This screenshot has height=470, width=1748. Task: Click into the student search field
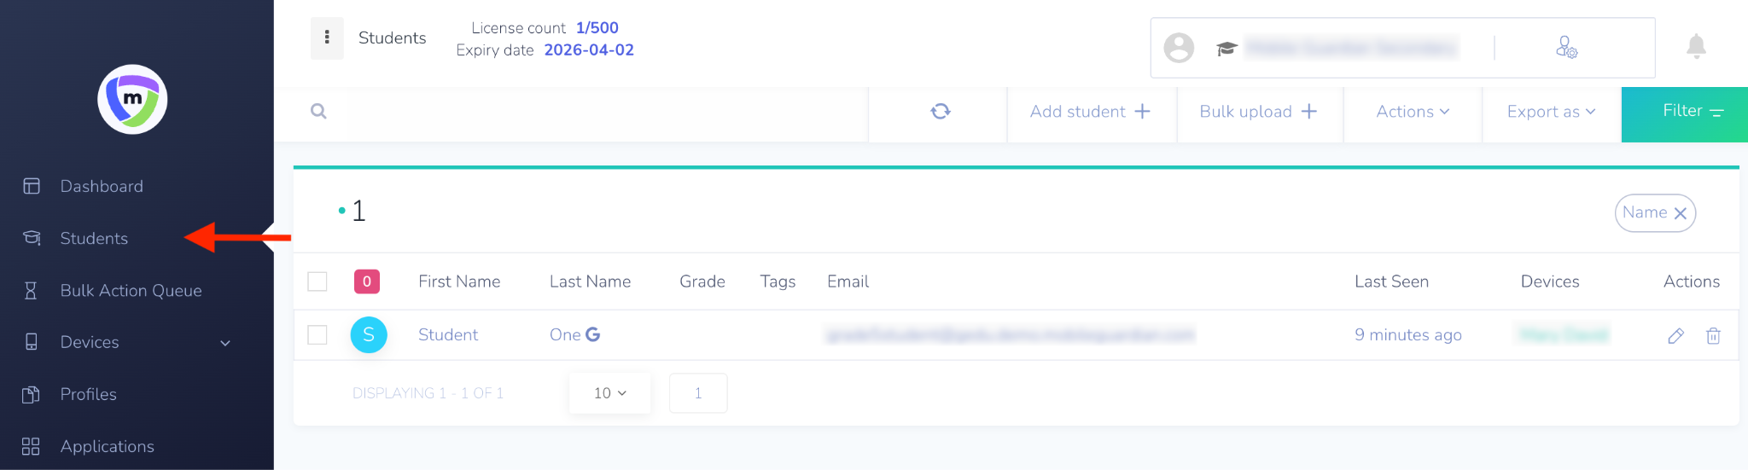coord(597,112)
